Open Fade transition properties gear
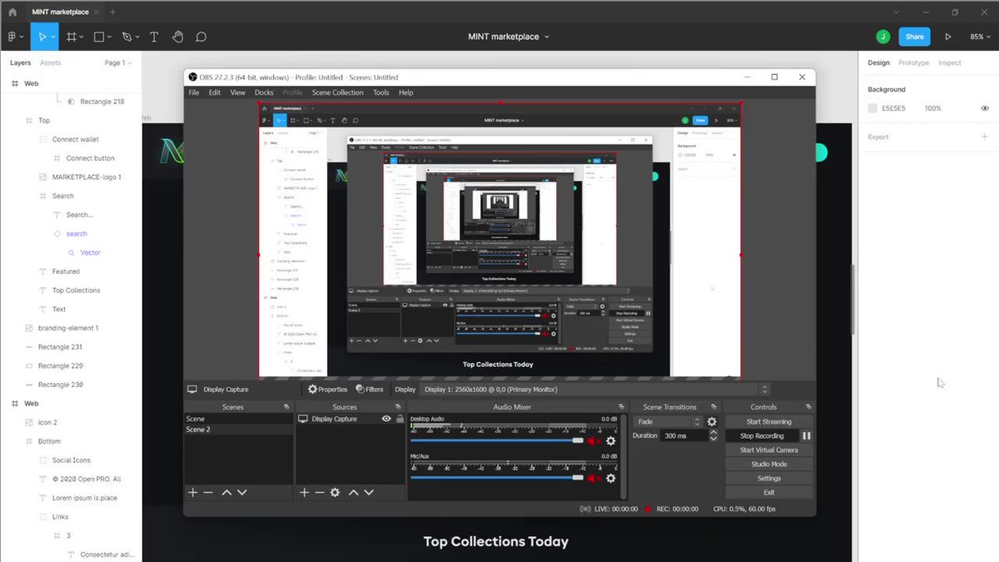This screenshot has width=999, height=562. coord(712,422)
